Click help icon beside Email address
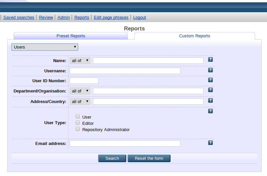Image resolution: width=267 pixels, height=176 pixels. 210,143
